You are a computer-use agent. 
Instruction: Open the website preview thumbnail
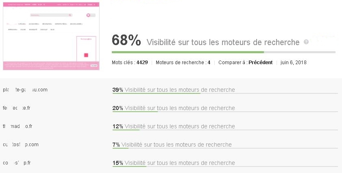pyautogui.click(x=51, y=36)
